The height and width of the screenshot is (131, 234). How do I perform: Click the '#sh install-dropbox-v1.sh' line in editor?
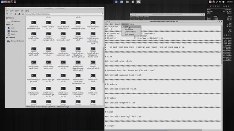120,103
